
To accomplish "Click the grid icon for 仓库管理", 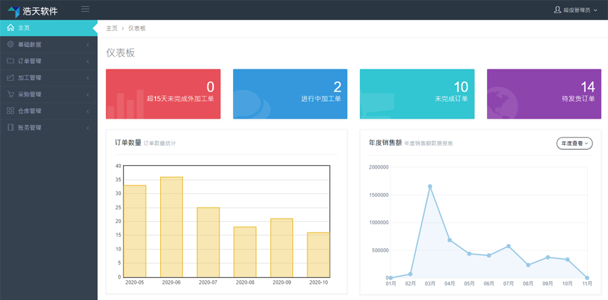I will (10, 111).
